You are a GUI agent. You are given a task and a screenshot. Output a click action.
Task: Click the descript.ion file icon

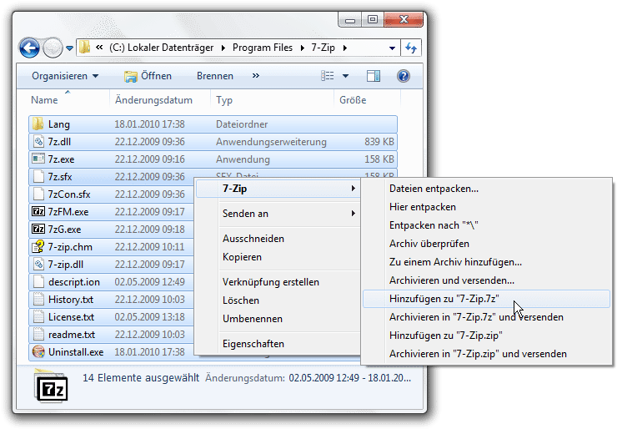[38, 281]
